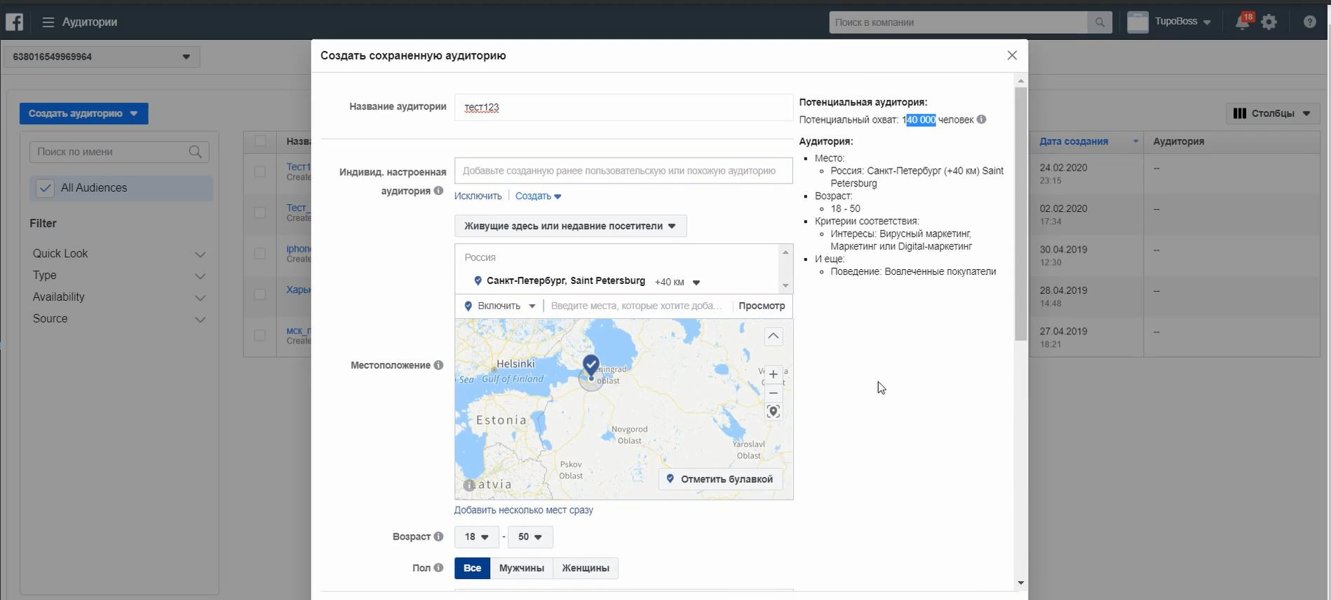Toggle the All Audiences checkbox
The height and width of the screenshot is (600, 1331).
pos(45,188)
